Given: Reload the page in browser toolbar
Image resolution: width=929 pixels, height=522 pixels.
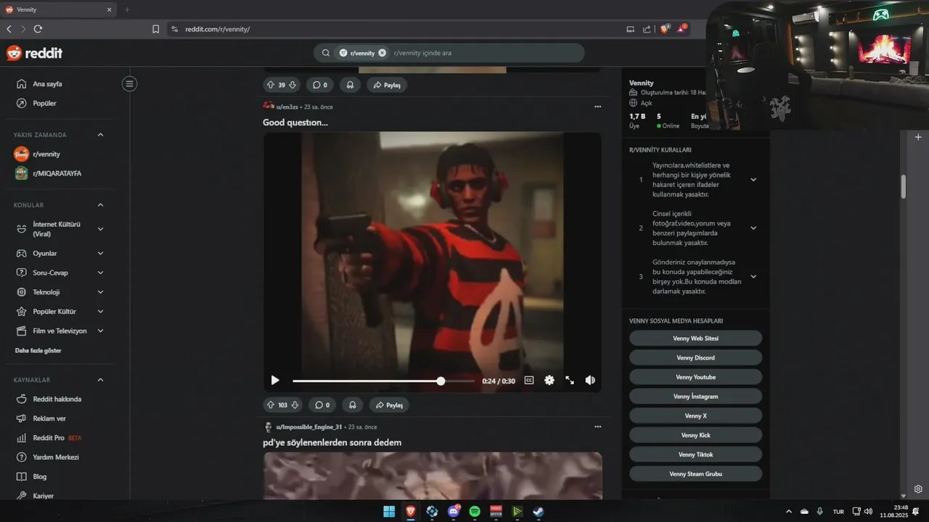Looking at the screenshot, I should pyautogui.click(x=38, y=29).
